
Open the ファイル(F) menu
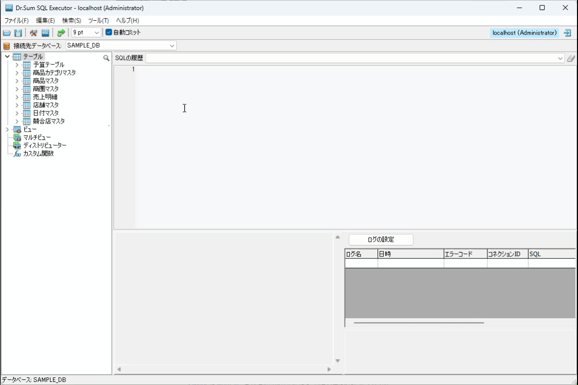(x=17, y=21)
